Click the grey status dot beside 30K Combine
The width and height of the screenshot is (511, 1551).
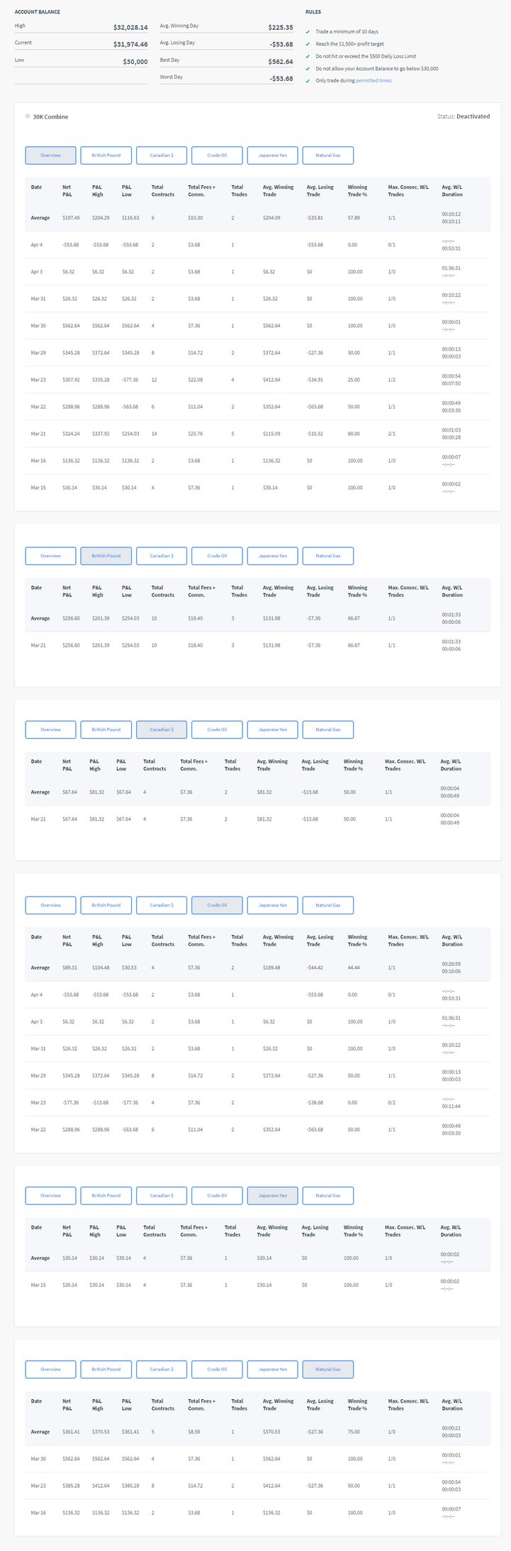[x=28, y=116]
